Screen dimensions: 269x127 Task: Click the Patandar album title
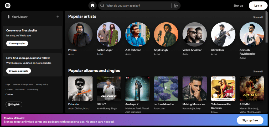[x=74, y=104]
